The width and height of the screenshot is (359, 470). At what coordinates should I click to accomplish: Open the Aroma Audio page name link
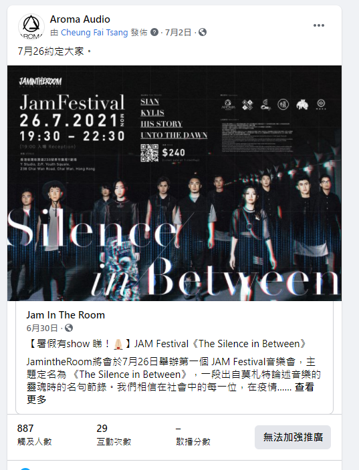(80, 19)
